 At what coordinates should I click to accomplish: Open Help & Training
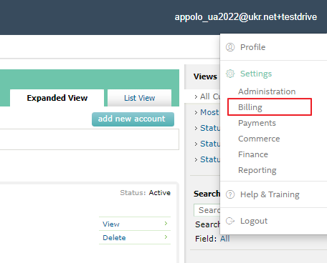(270, 194)
